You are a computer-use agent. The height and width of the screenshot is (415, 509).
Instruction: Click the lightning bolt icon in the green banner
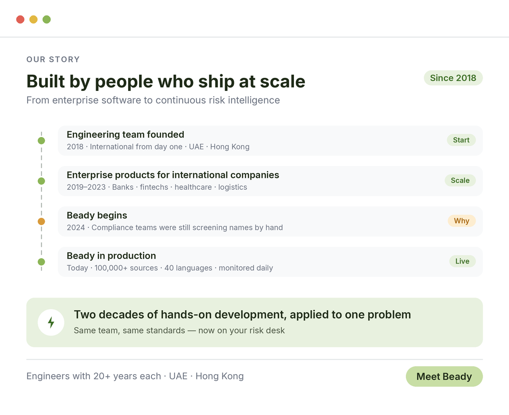pos(51,322)
